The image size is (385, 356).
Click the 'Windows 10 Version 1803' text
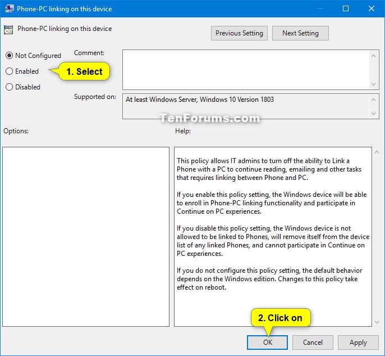click(237, 100)
